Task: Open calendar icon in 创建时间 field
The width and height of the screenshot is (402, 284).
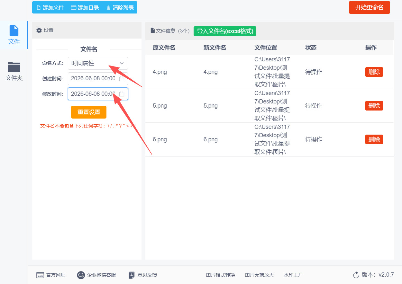Action: (122, 79)
